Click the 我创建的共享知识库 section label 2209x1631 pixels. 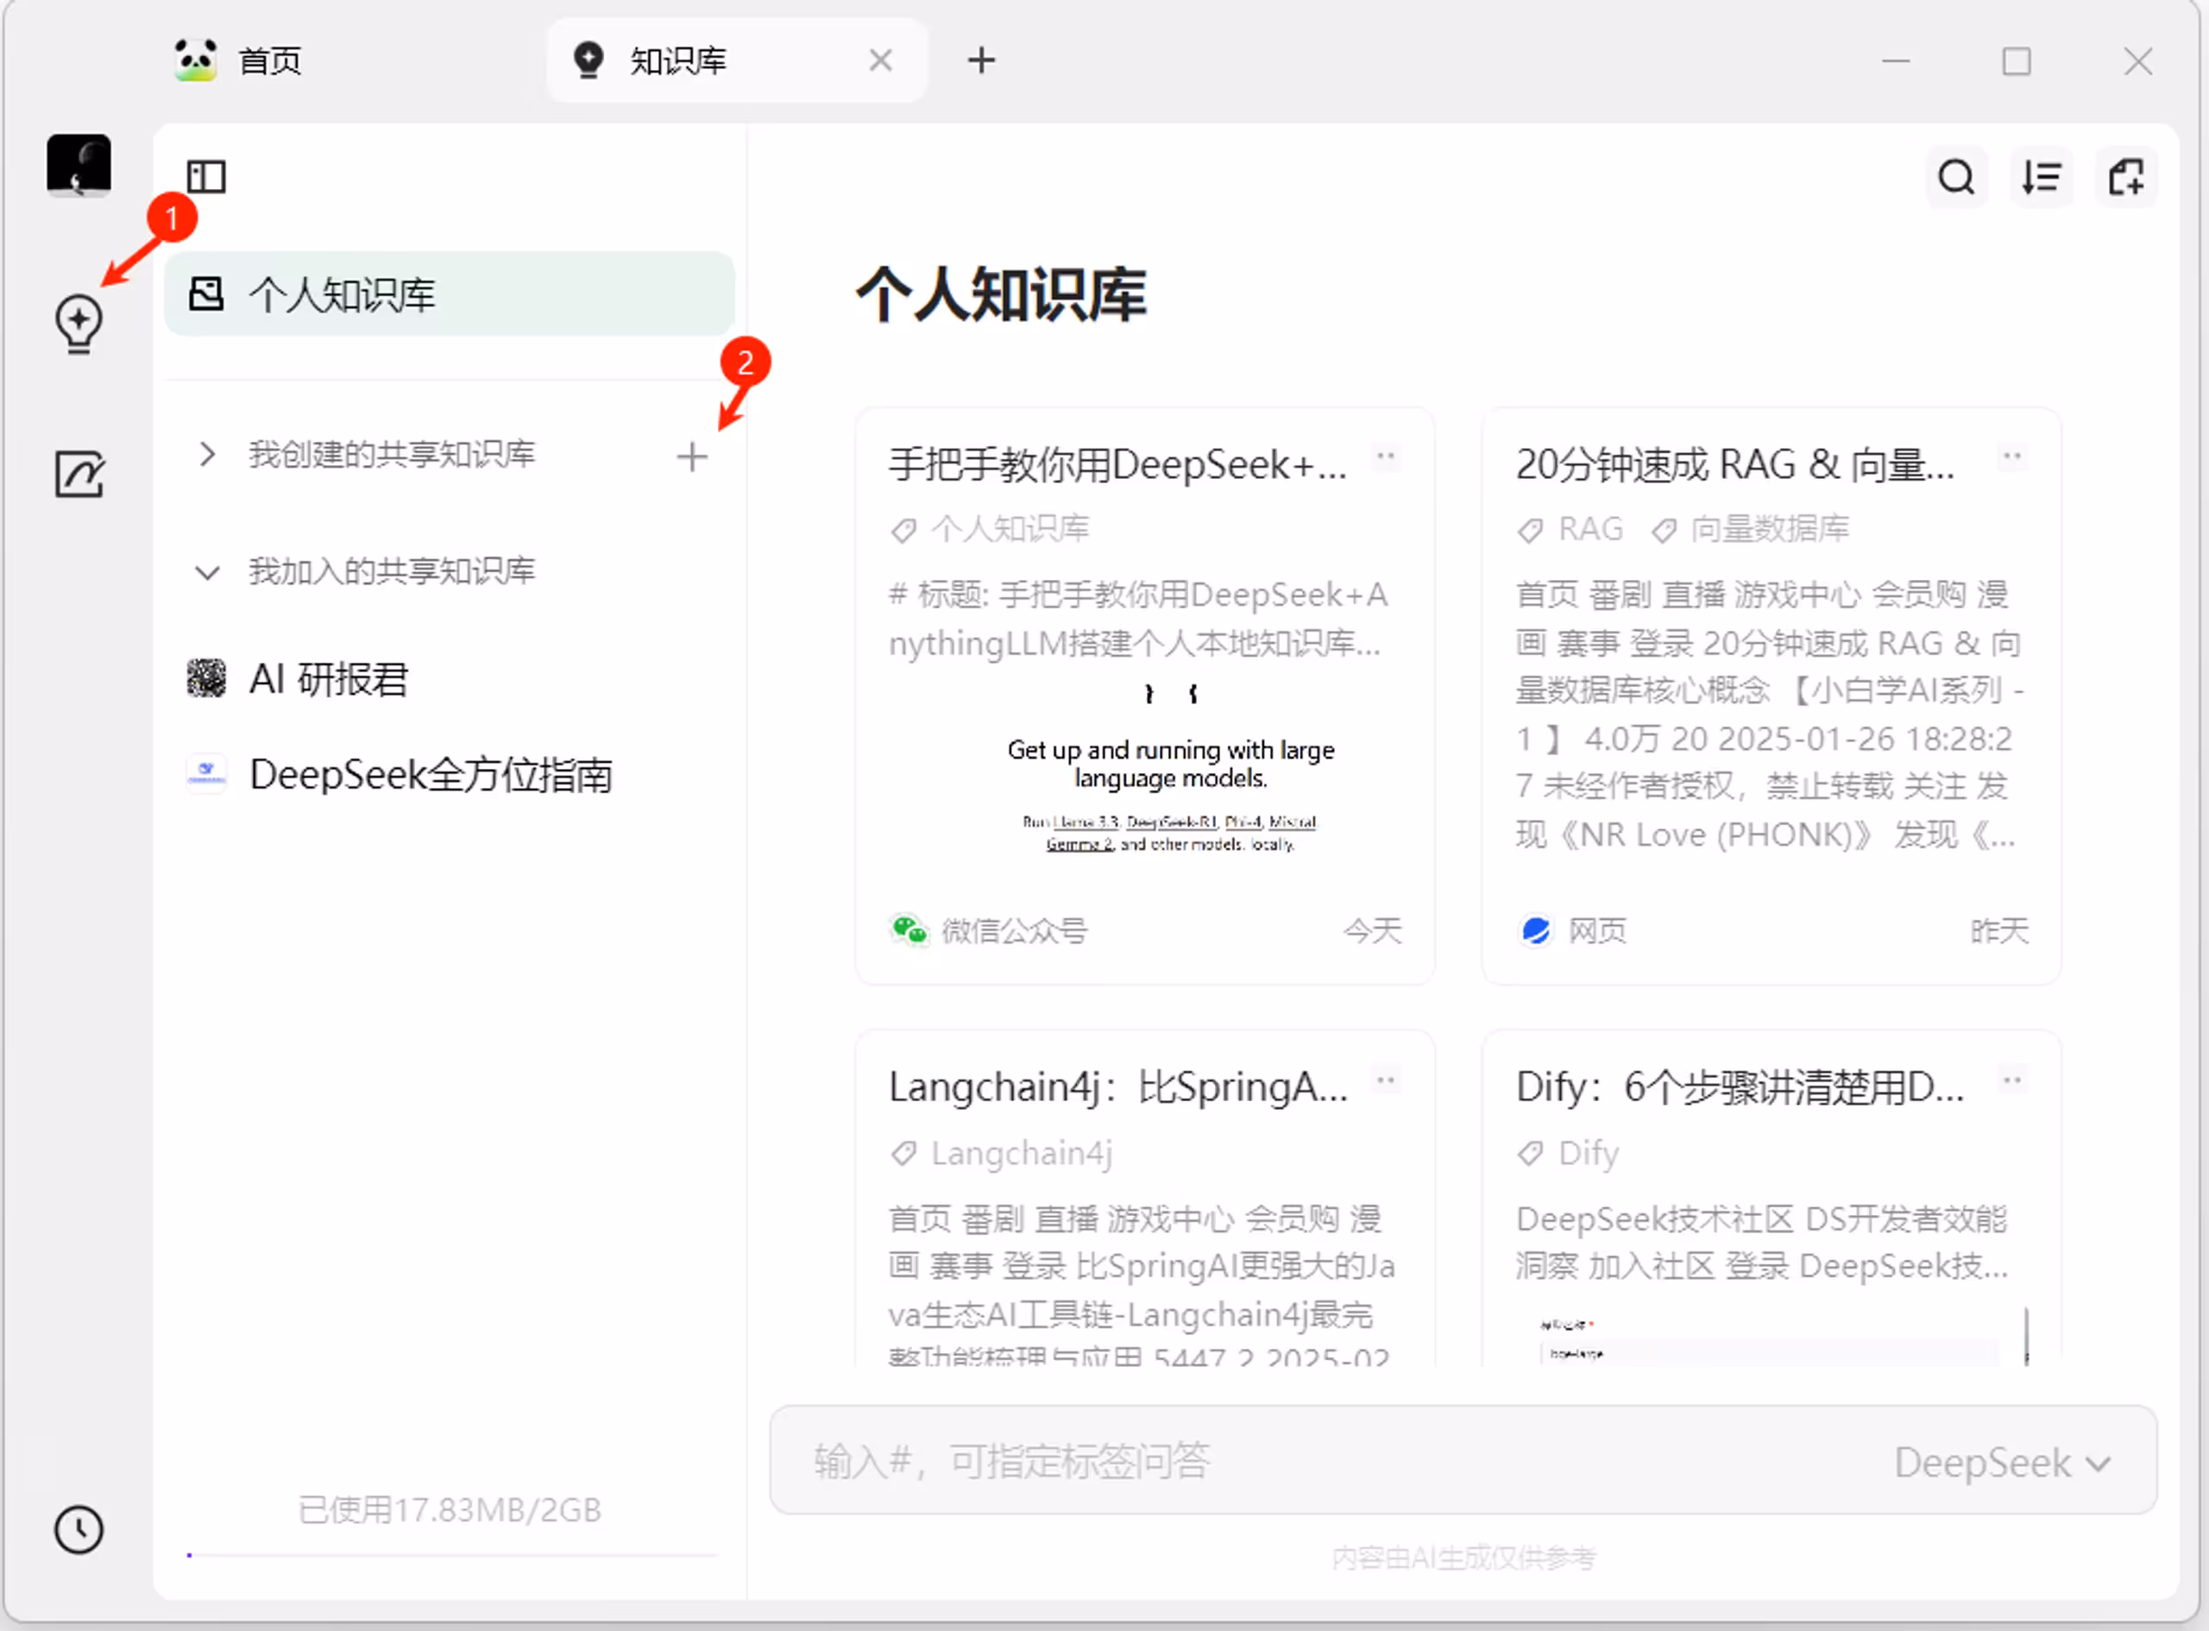392,454
